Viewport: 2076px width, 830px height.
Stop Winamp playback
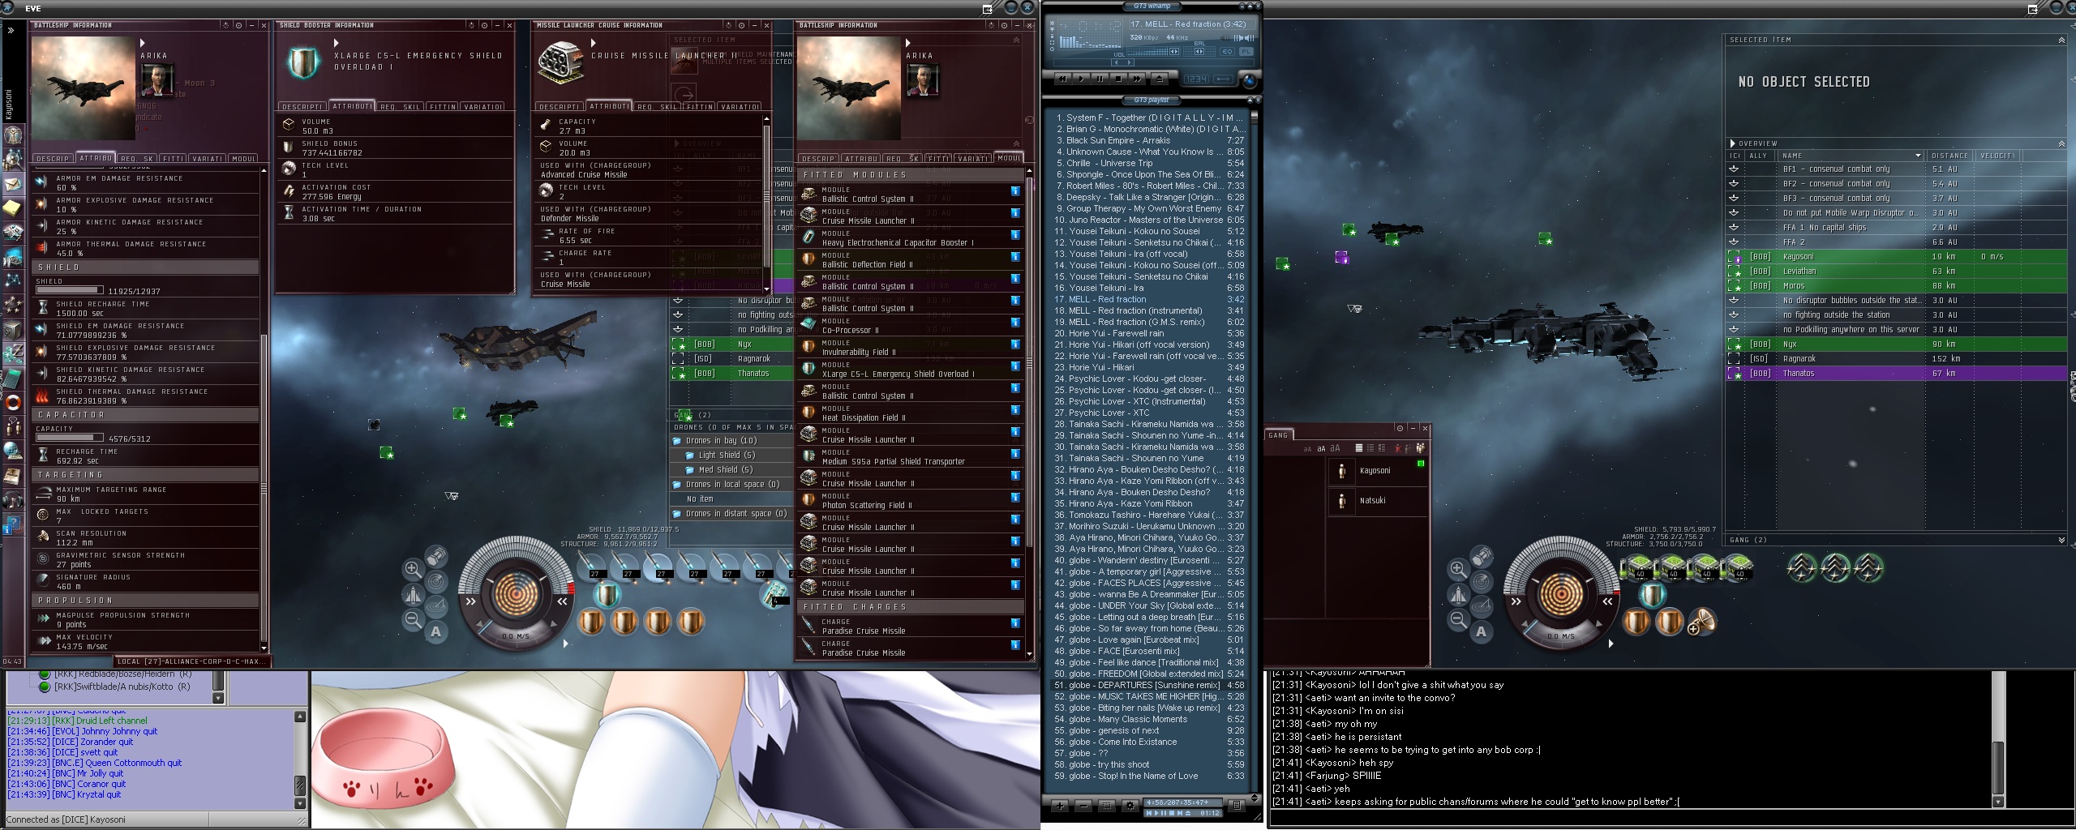(x=1119, y=79)
